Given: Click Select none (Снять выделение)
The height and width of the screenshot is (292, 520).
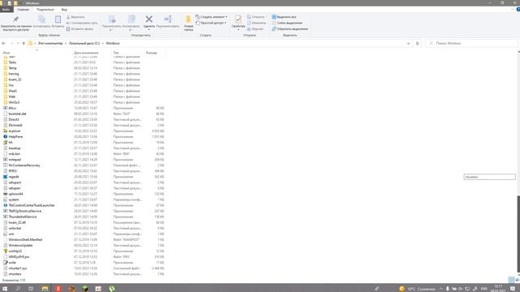Looking at the screenshot, I should coord(287,23).
